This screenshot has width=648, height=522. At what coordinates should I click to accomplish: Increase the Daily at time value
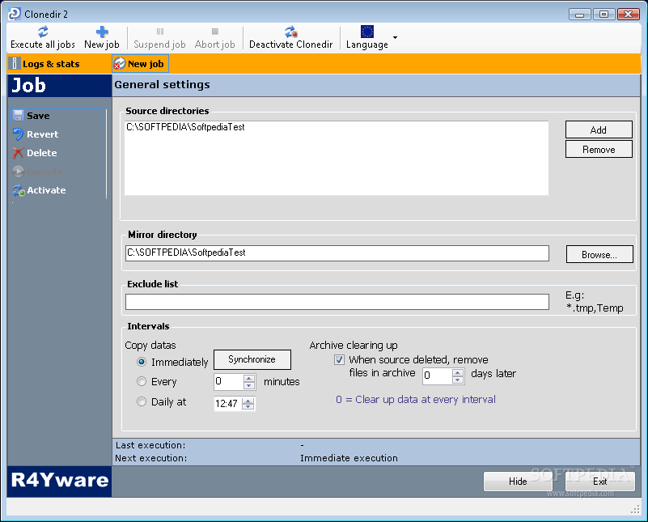[248, 401]
